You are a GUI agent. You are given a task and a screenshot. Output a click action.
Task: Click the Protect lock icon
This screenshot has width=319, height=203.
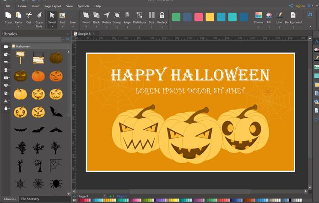click(x=162, y=17)
